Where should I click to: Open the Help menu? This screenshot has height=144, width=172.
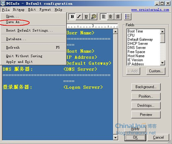pos(59,10)
